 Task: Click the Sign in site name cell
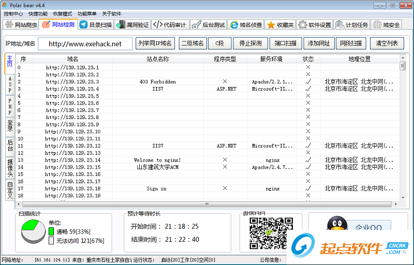coord(157,188)
